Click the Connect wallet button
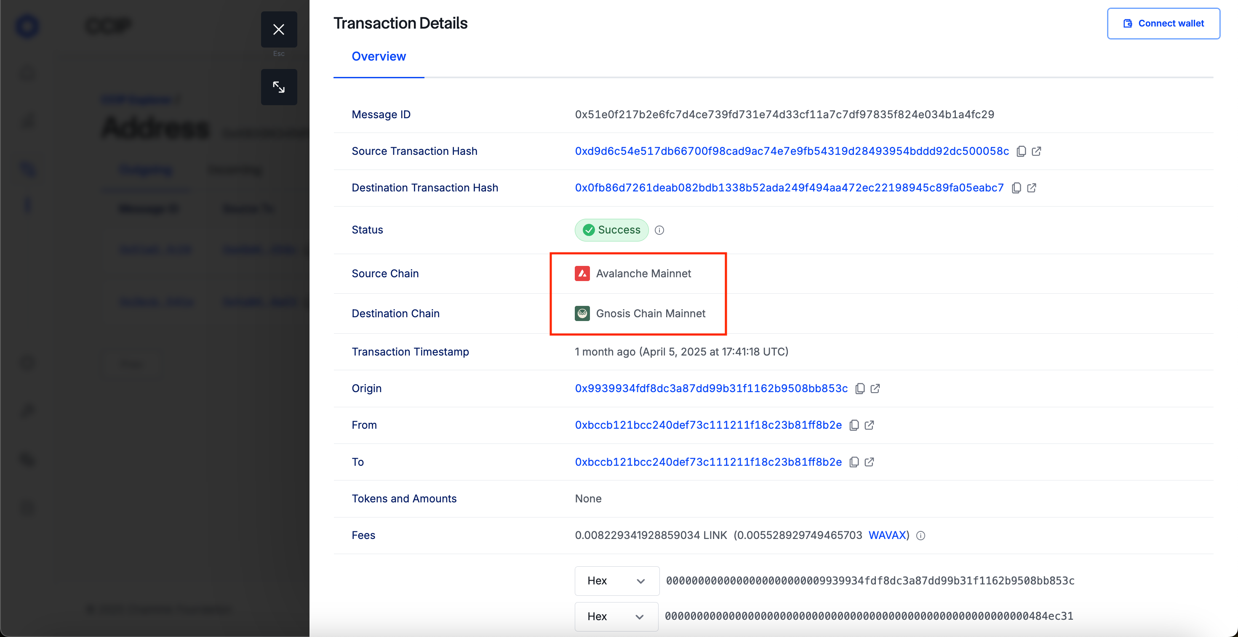 [1163, 24]
